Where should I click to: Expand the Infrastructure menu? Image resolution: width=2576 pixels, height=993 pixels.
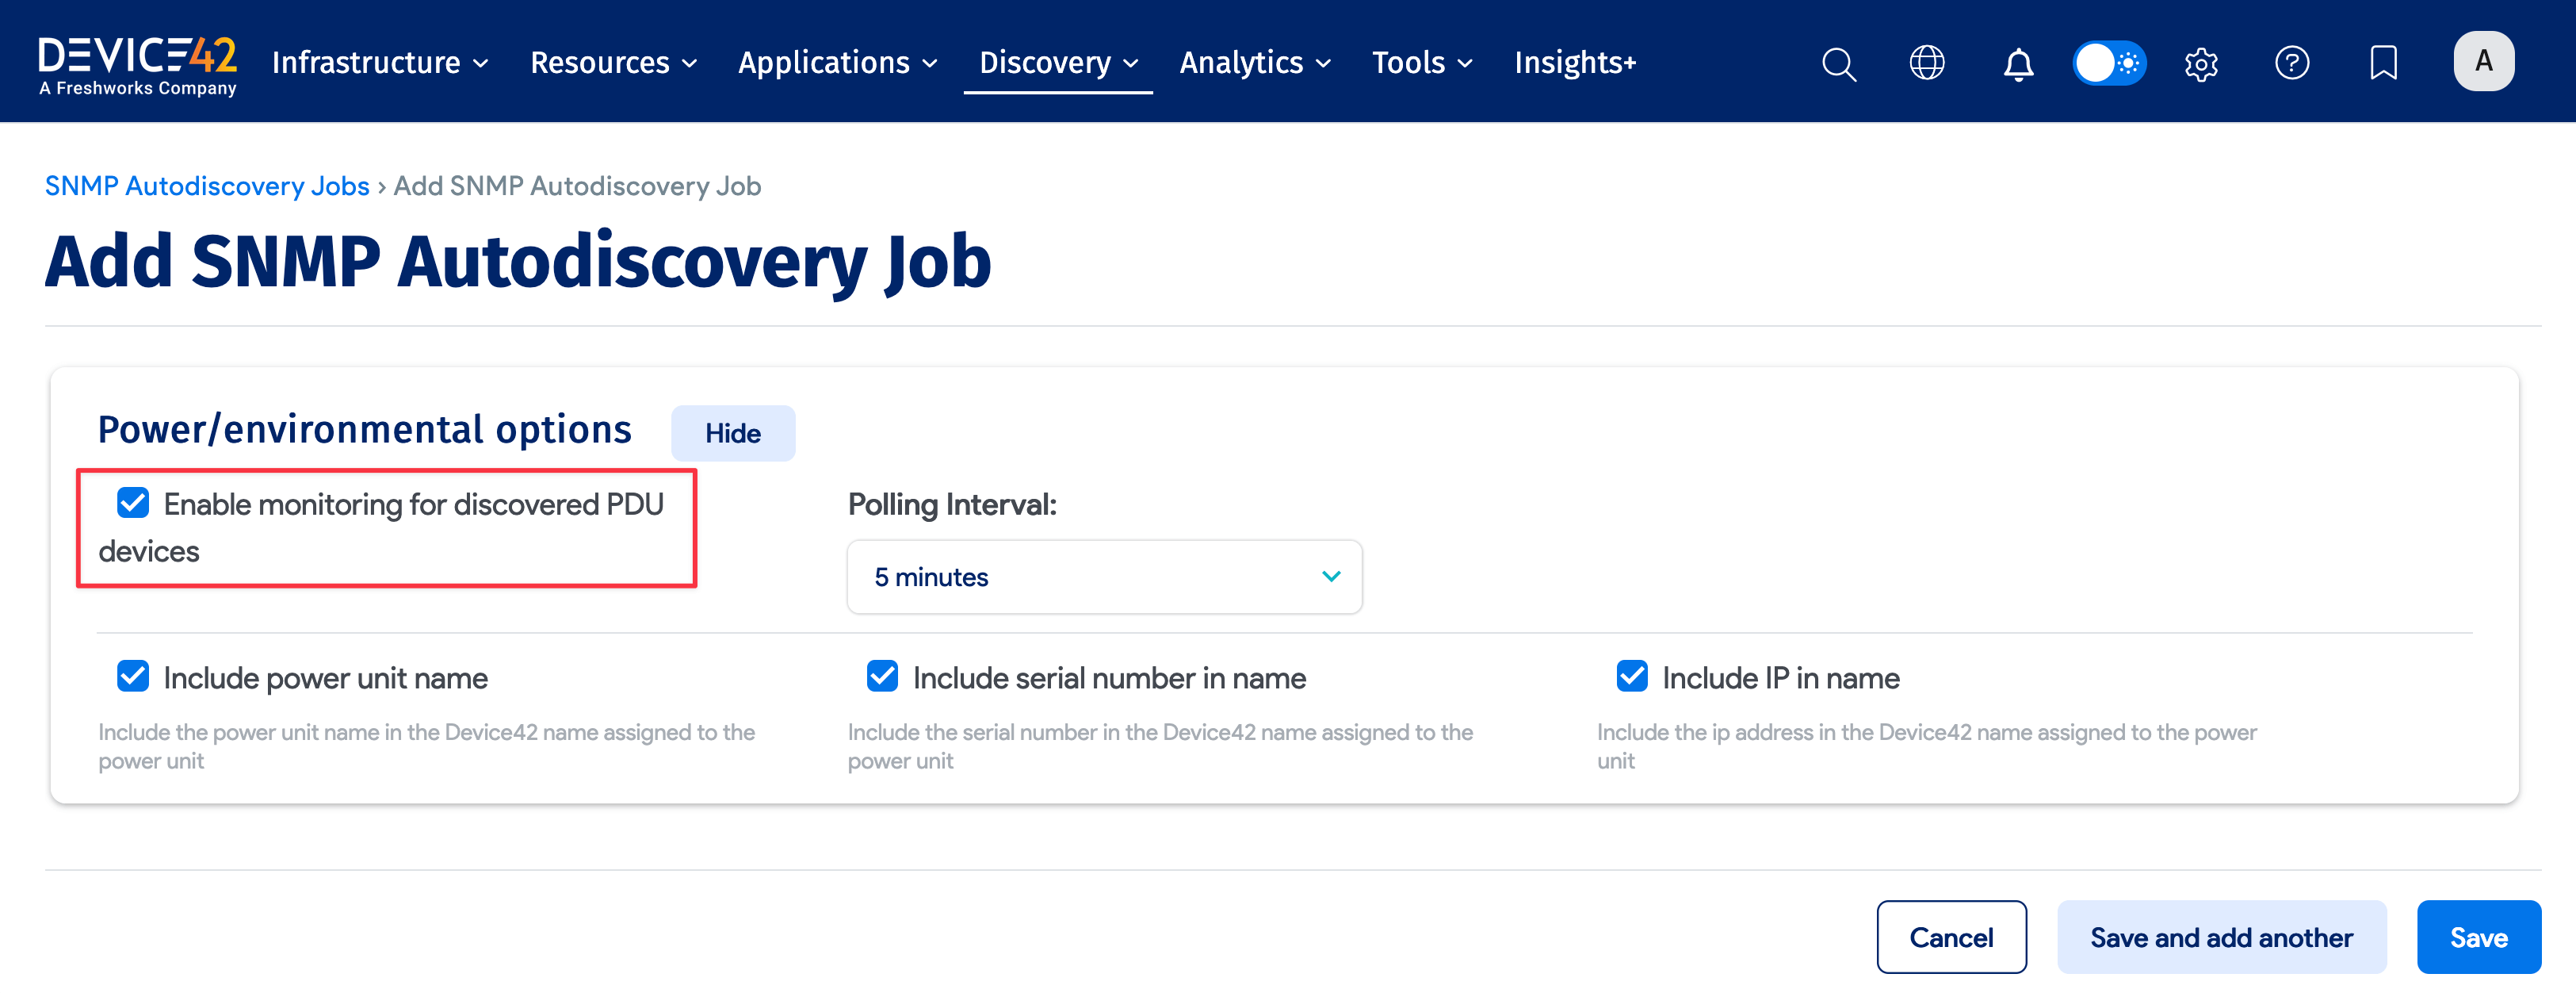click(x=380, y=63)
